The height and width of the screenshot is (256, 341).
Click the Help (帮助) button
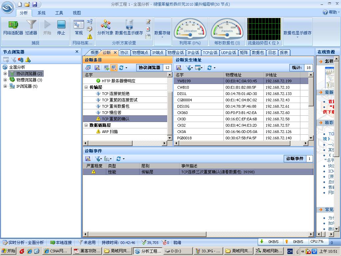pos(330,12)
